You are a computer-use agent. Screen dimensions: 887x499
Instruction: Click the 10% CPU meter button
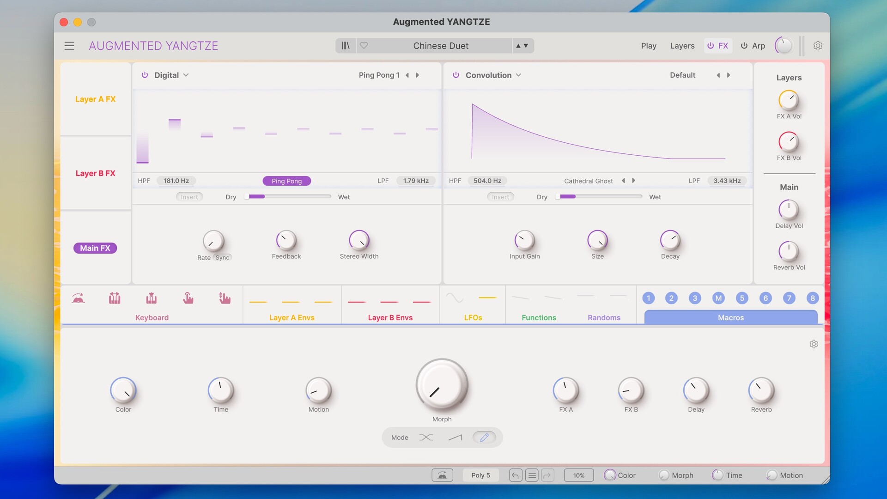(579, 475)
